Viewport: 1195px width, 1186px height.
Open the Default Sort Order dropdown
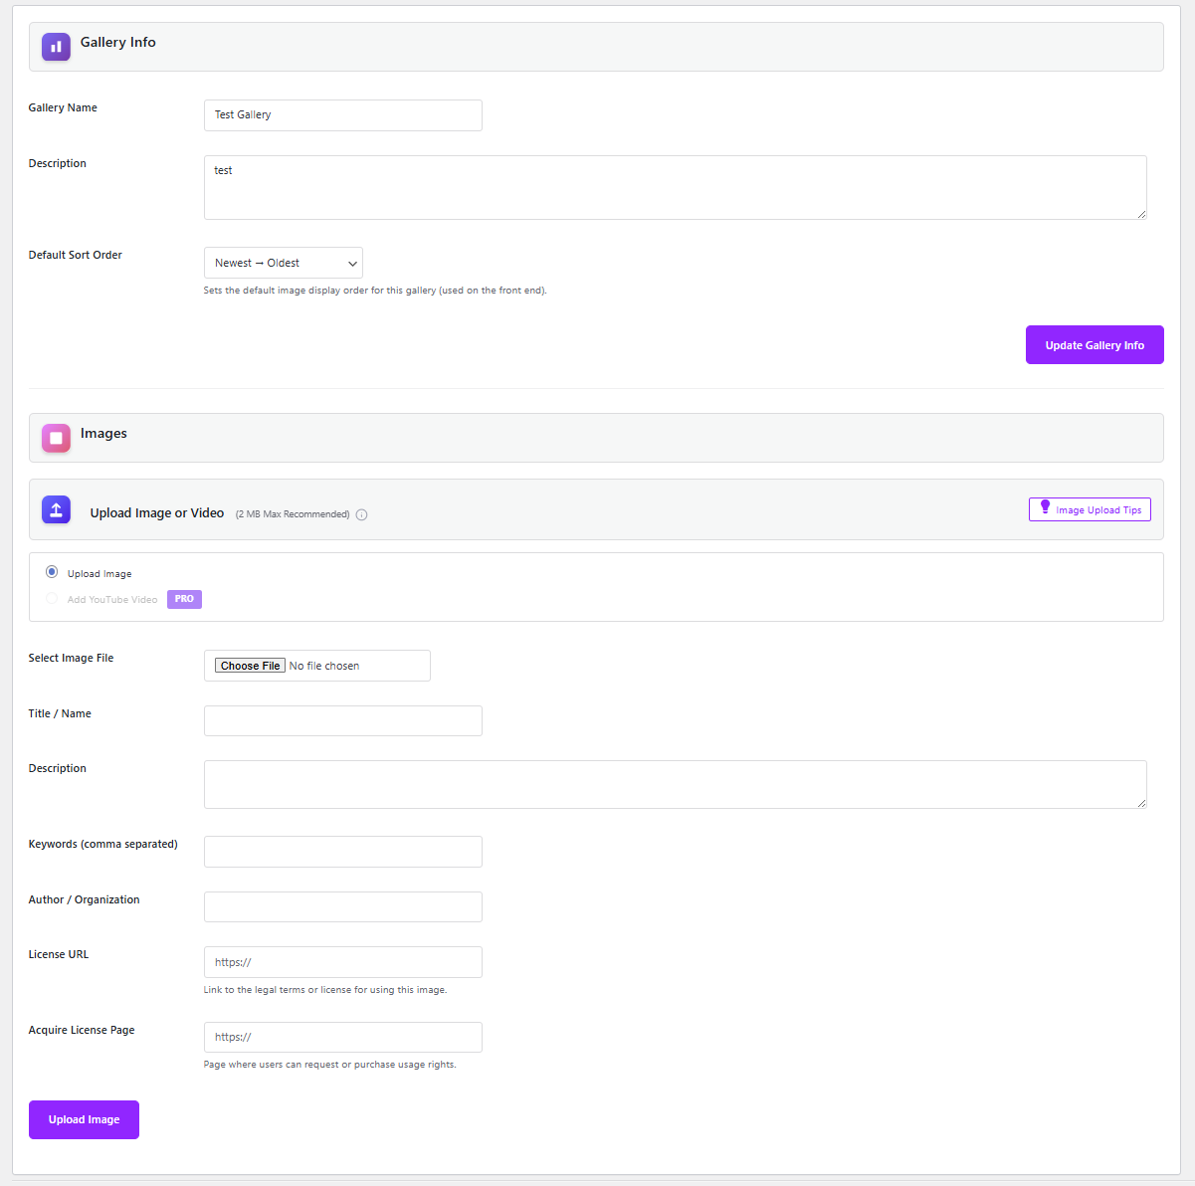click(x=283, y=263)
